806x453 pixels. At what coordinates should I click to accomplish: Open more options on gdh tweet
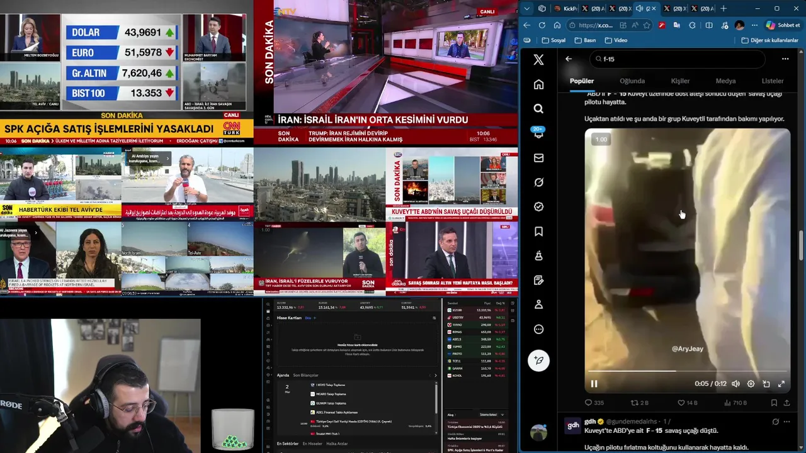787,422
